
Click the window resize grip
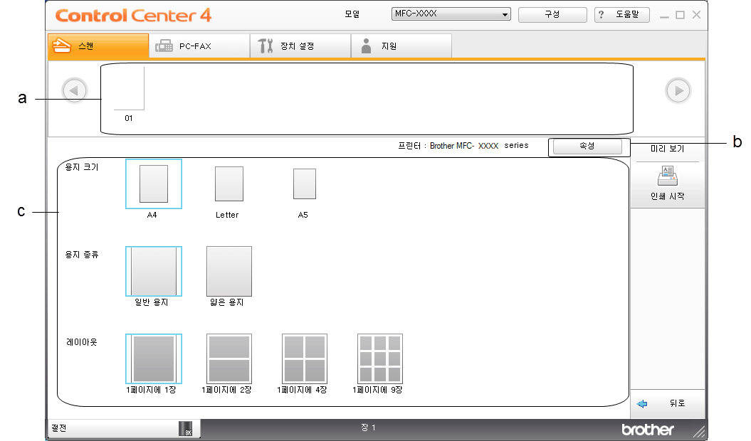[x=699, y=432]
